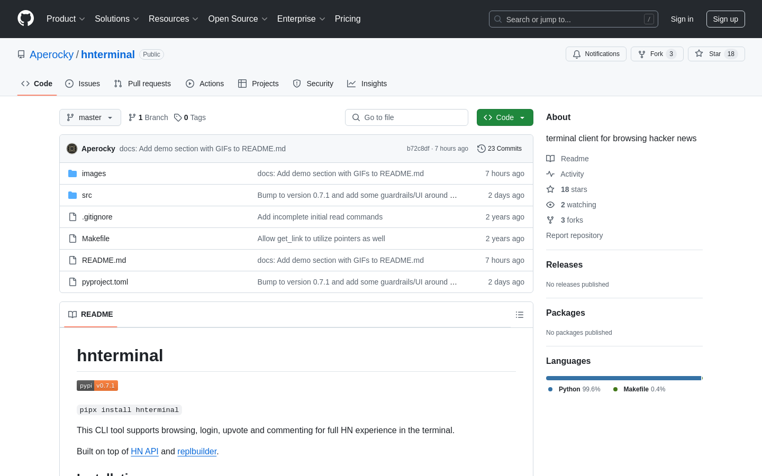Click the images folder icon
762x476 pixels.
[72, 173]
